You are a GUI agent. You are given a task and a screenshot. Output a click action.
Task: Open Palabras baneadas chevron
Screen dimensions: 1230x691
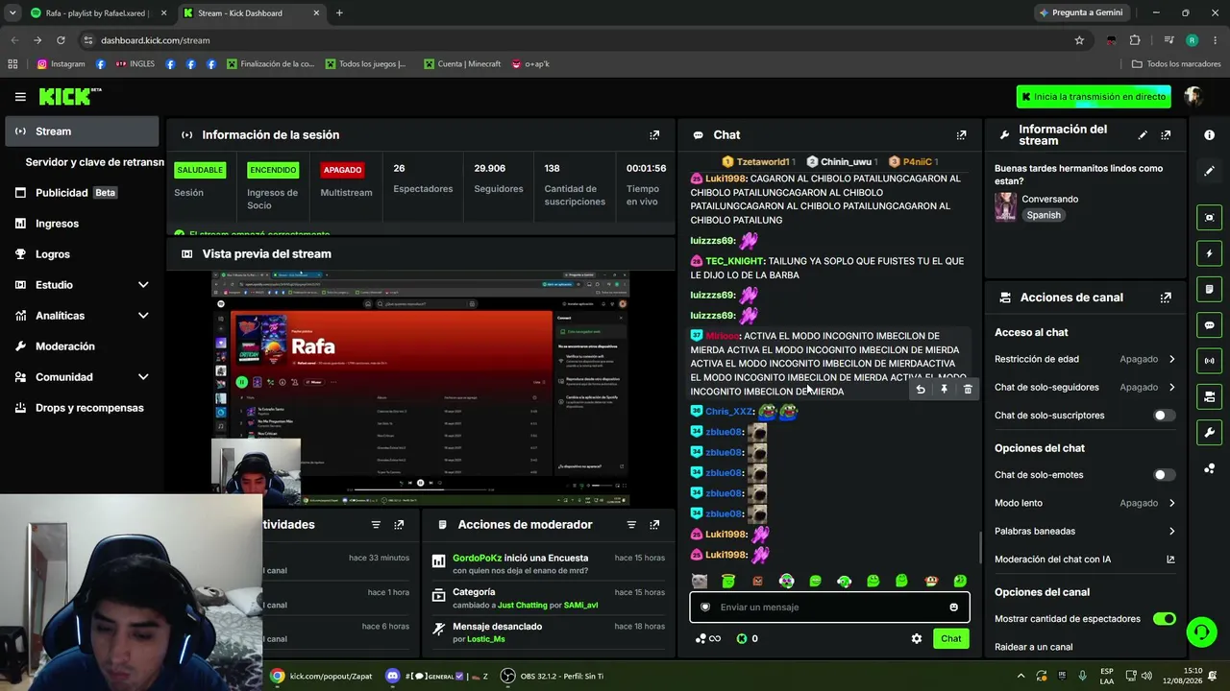coord(1171,532)
